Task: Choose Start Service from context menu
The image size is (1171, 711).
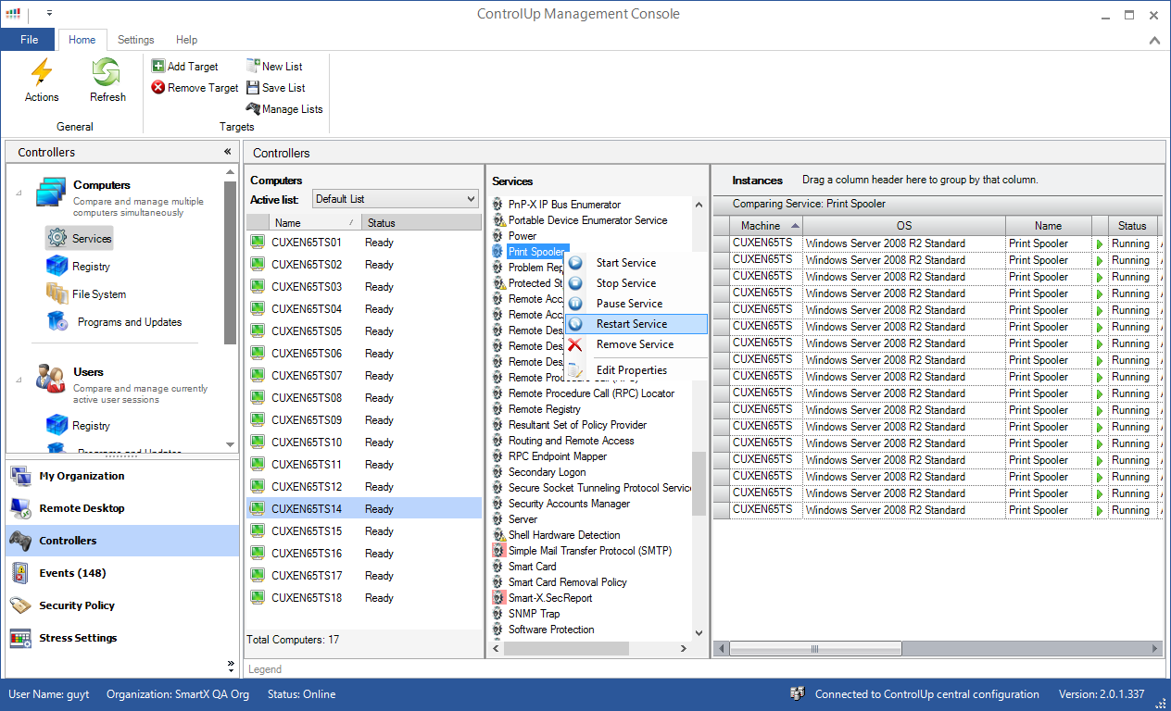Action: point(636,263)
